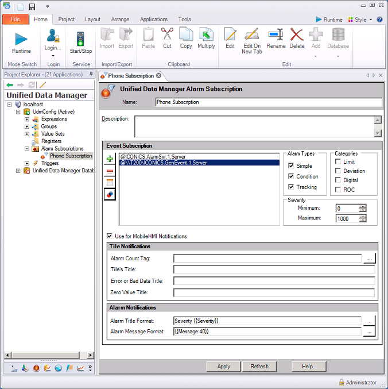The image size is (388, 389).
Task: Switch to the Arrange ribbon tab
Action: pyautogui.click(x=120, y=19)
